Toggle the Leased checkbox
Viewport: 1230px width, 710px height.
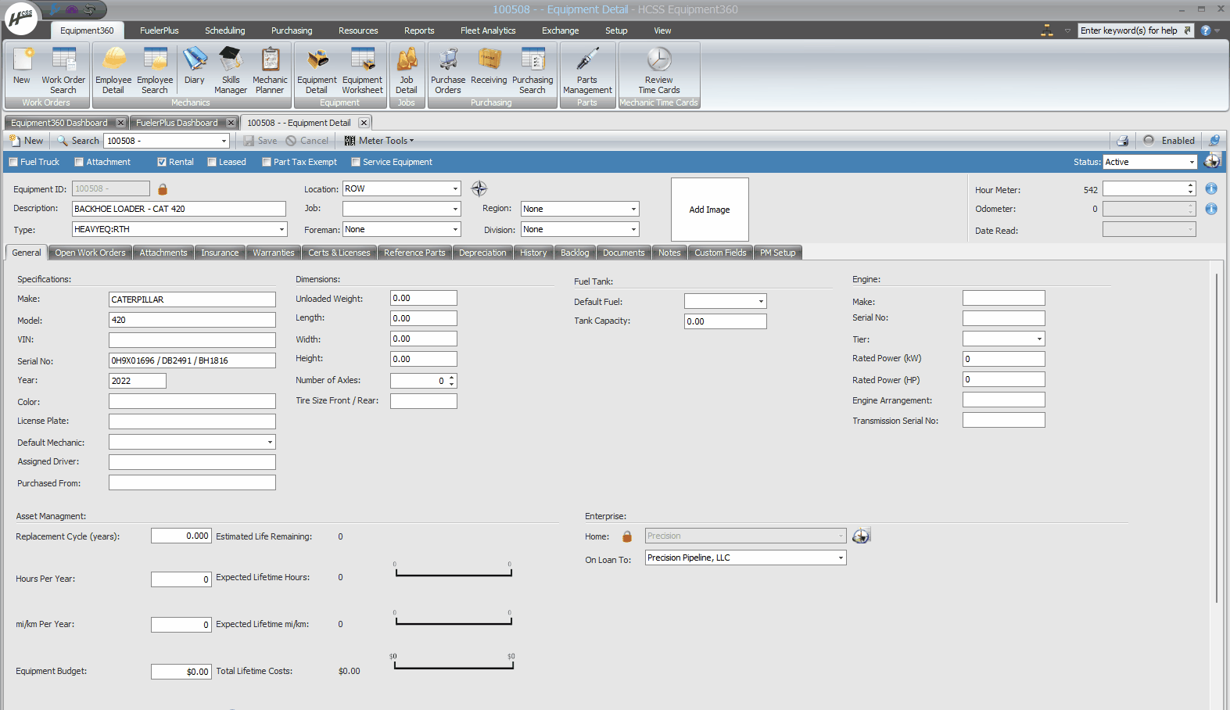point(212,162)
